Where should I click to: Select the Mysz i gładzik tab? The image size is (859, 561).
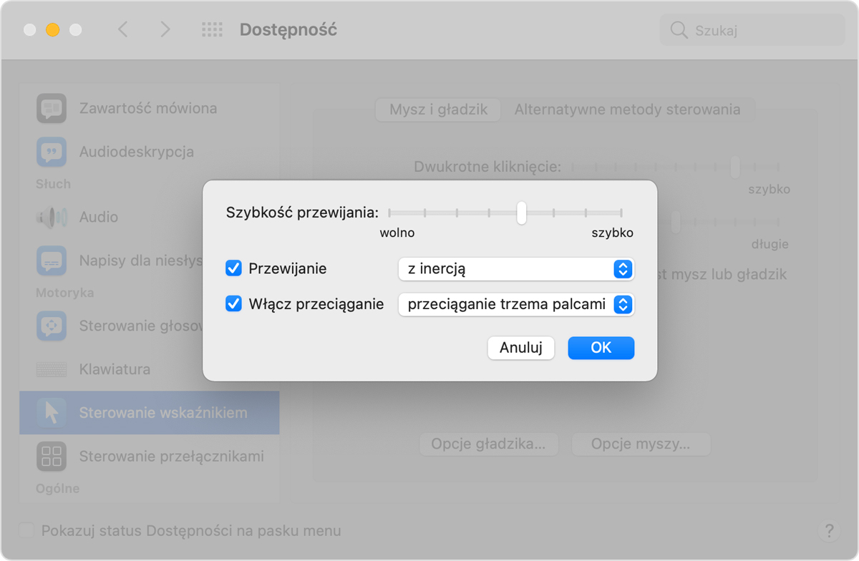click(x=437, y=109)
